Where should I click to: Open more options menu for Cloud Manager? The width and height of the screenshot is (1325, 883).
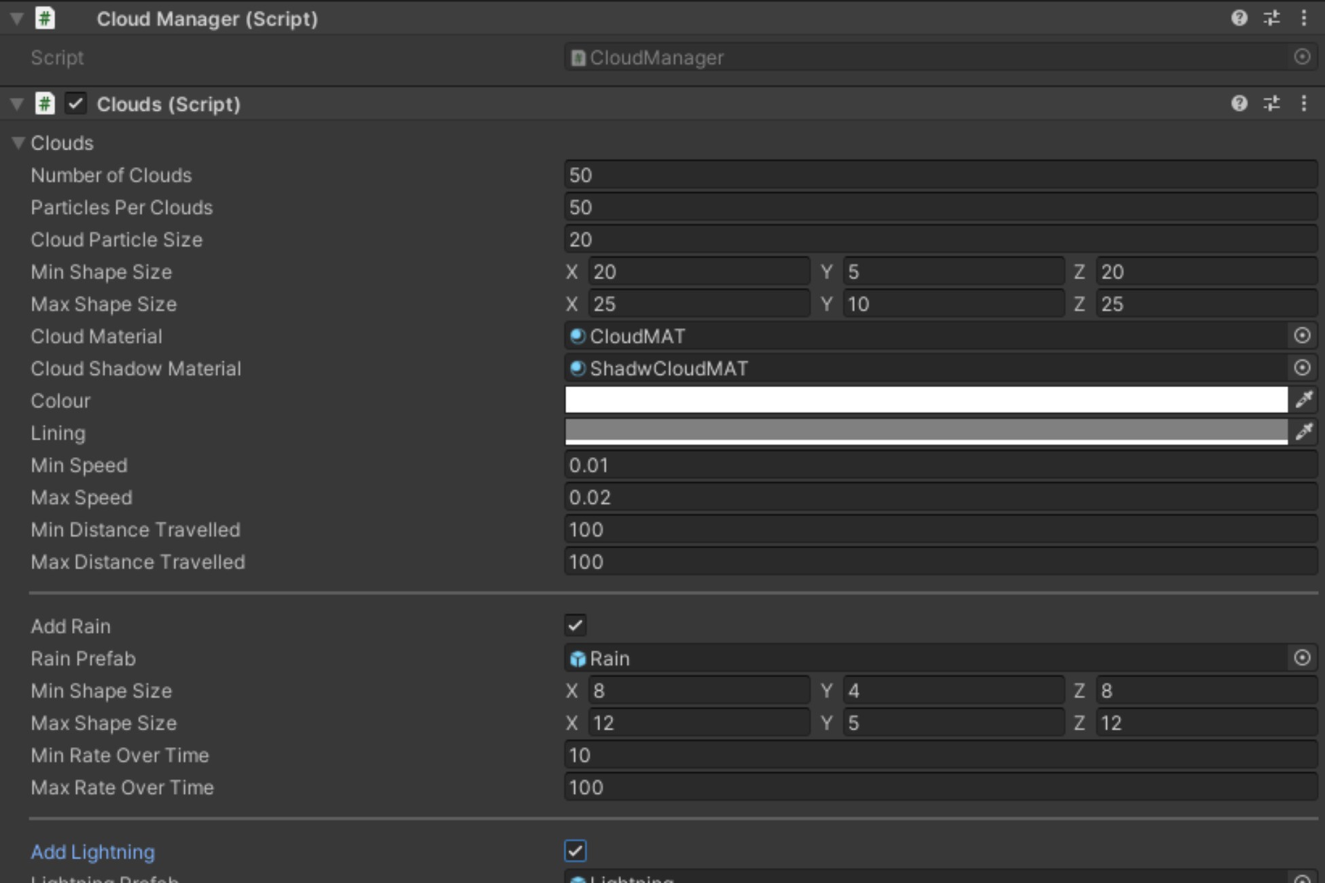coord(1303,18)
